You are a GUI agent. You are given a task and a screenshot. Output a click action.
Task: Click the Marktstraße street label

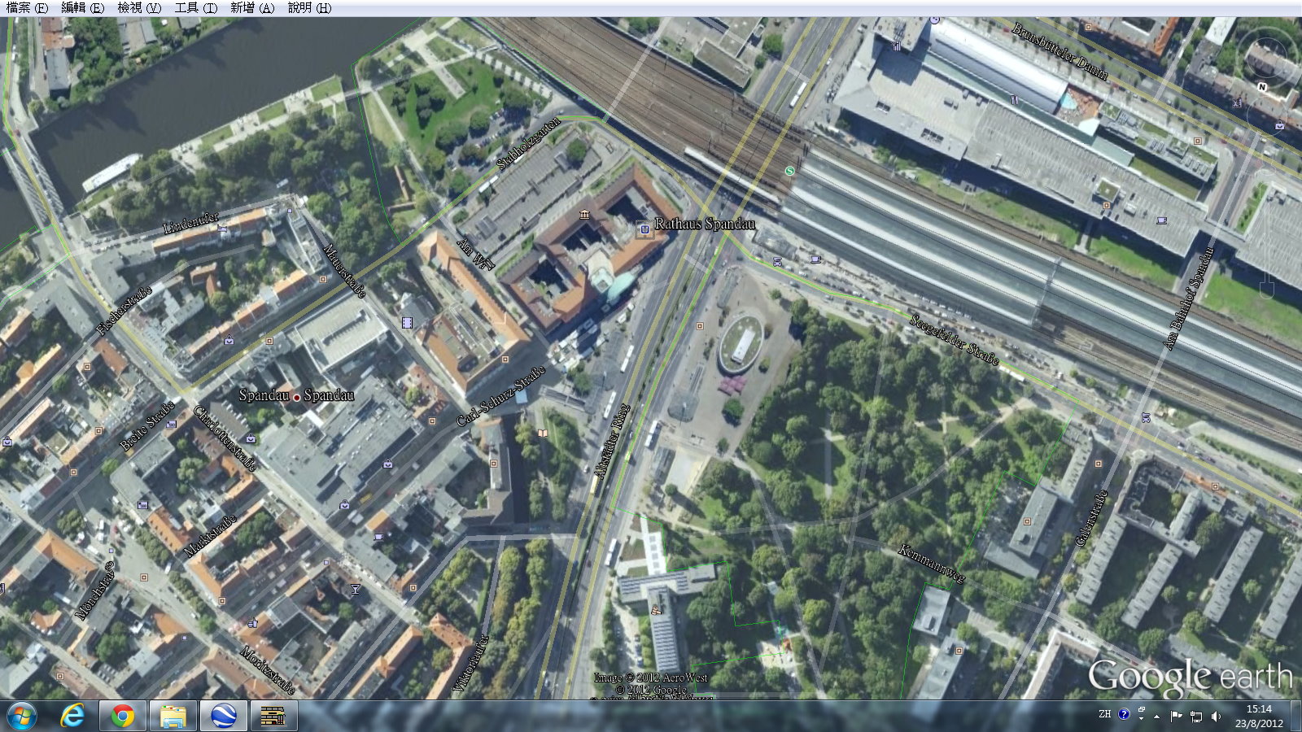pos(210,535)
